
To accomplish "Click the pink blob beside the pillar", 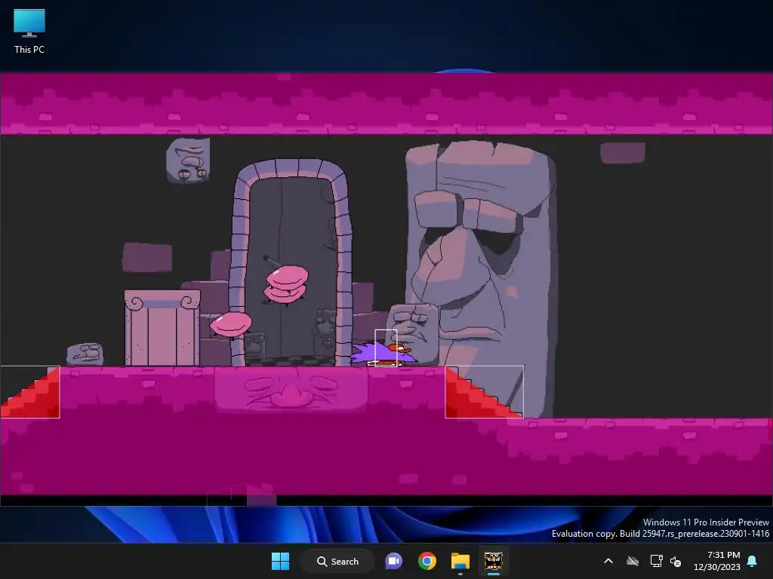I will [x=231, y=324].
